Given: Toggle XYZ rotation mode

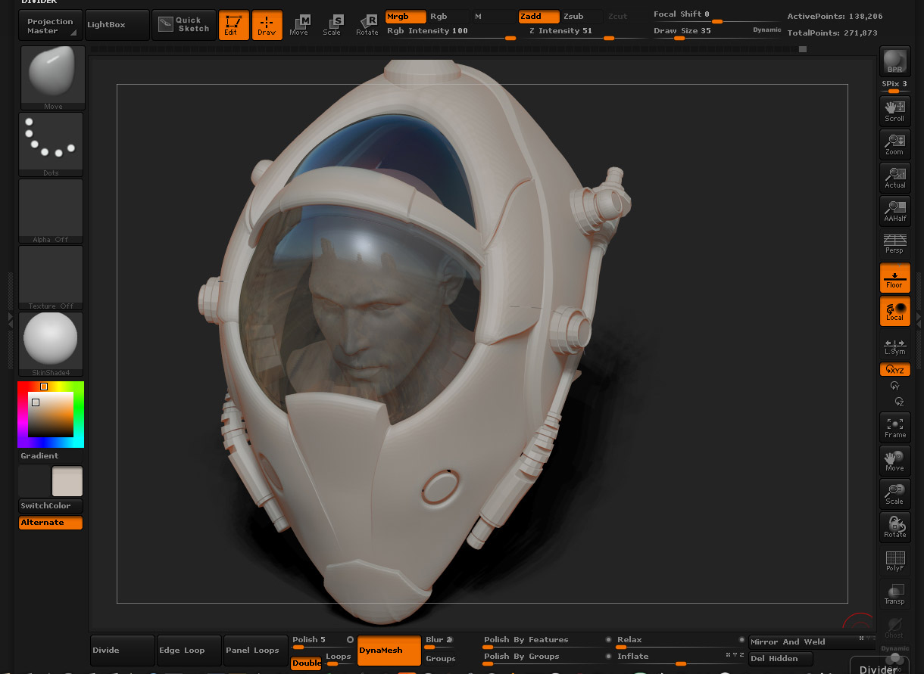Looking at the screenshot, I should click(x=894, y=370).
